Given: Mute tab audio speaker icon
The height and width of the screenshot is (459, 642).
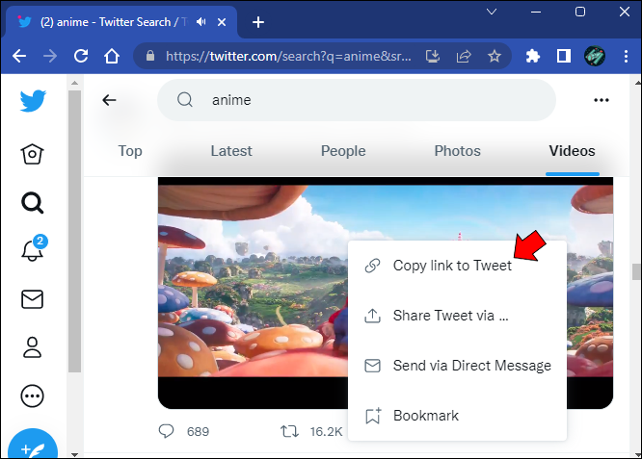Looking at the screenshot, I should coord(201,22).
